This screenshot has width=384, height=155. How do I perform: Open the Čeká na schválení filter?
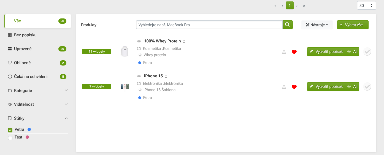pyautogui.click(x=31, y=77)
